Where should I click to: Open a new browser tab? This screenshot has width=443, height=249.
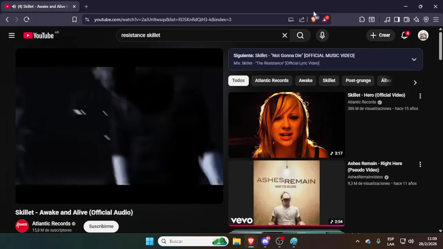click(86, 7)
